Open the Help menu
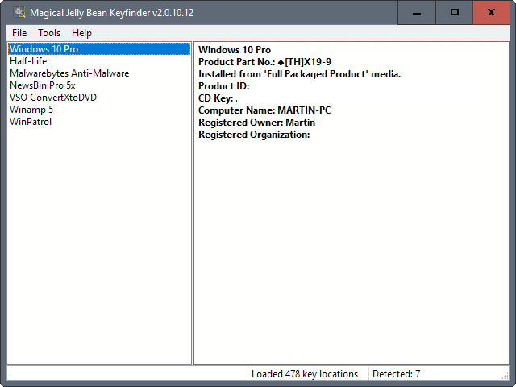Screen dimensions: 516x387 click(x=81, y=33)
